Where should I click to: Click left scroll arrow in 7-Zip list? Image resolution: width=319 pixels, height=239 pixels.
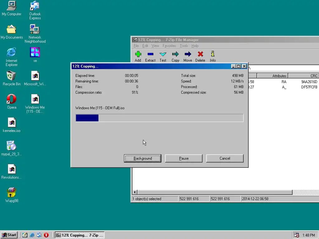[x=135, y=192]
